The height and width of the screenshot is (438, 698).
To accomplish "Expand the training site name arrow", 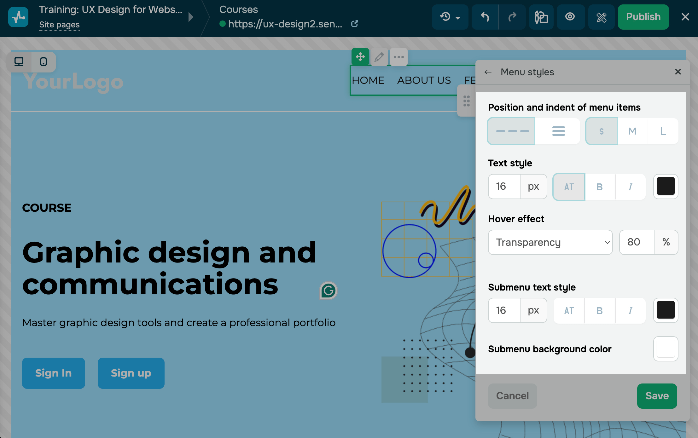I will coord(191,17).
